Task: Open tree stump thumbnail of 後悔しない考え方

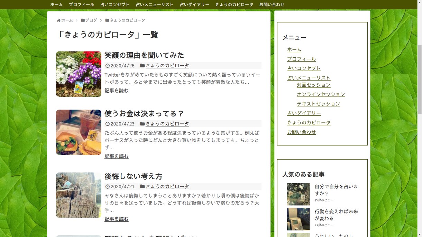Action: 79,195
